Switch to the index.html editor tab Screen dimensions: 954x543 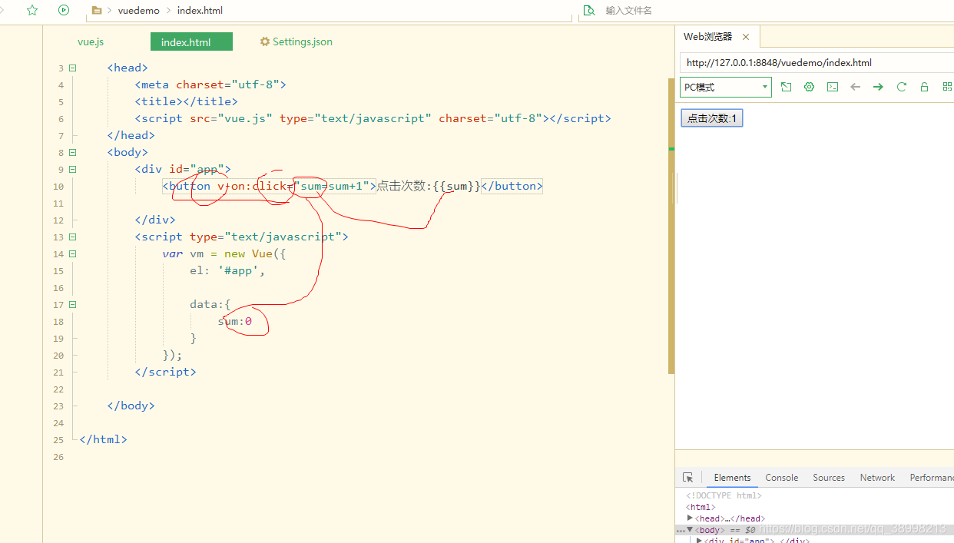pos(191,42)
